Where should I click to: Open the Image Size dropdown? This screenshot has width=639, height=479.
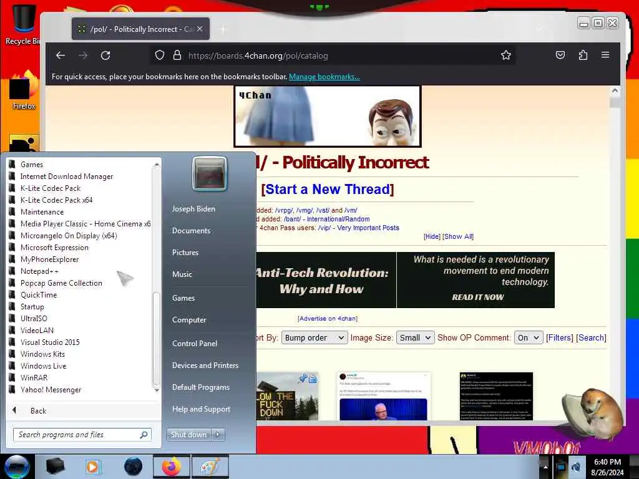(x=415, y=337)
